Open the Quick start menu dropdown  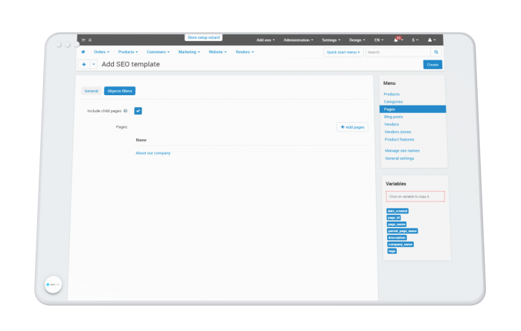[x=343, y=52]
